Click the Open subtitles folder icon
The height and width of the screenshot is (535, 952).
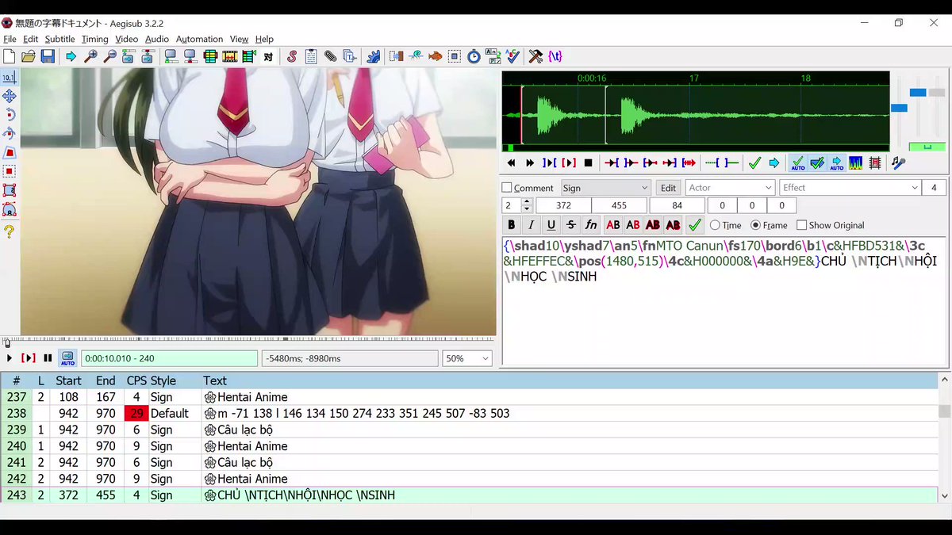pos(29,56)
